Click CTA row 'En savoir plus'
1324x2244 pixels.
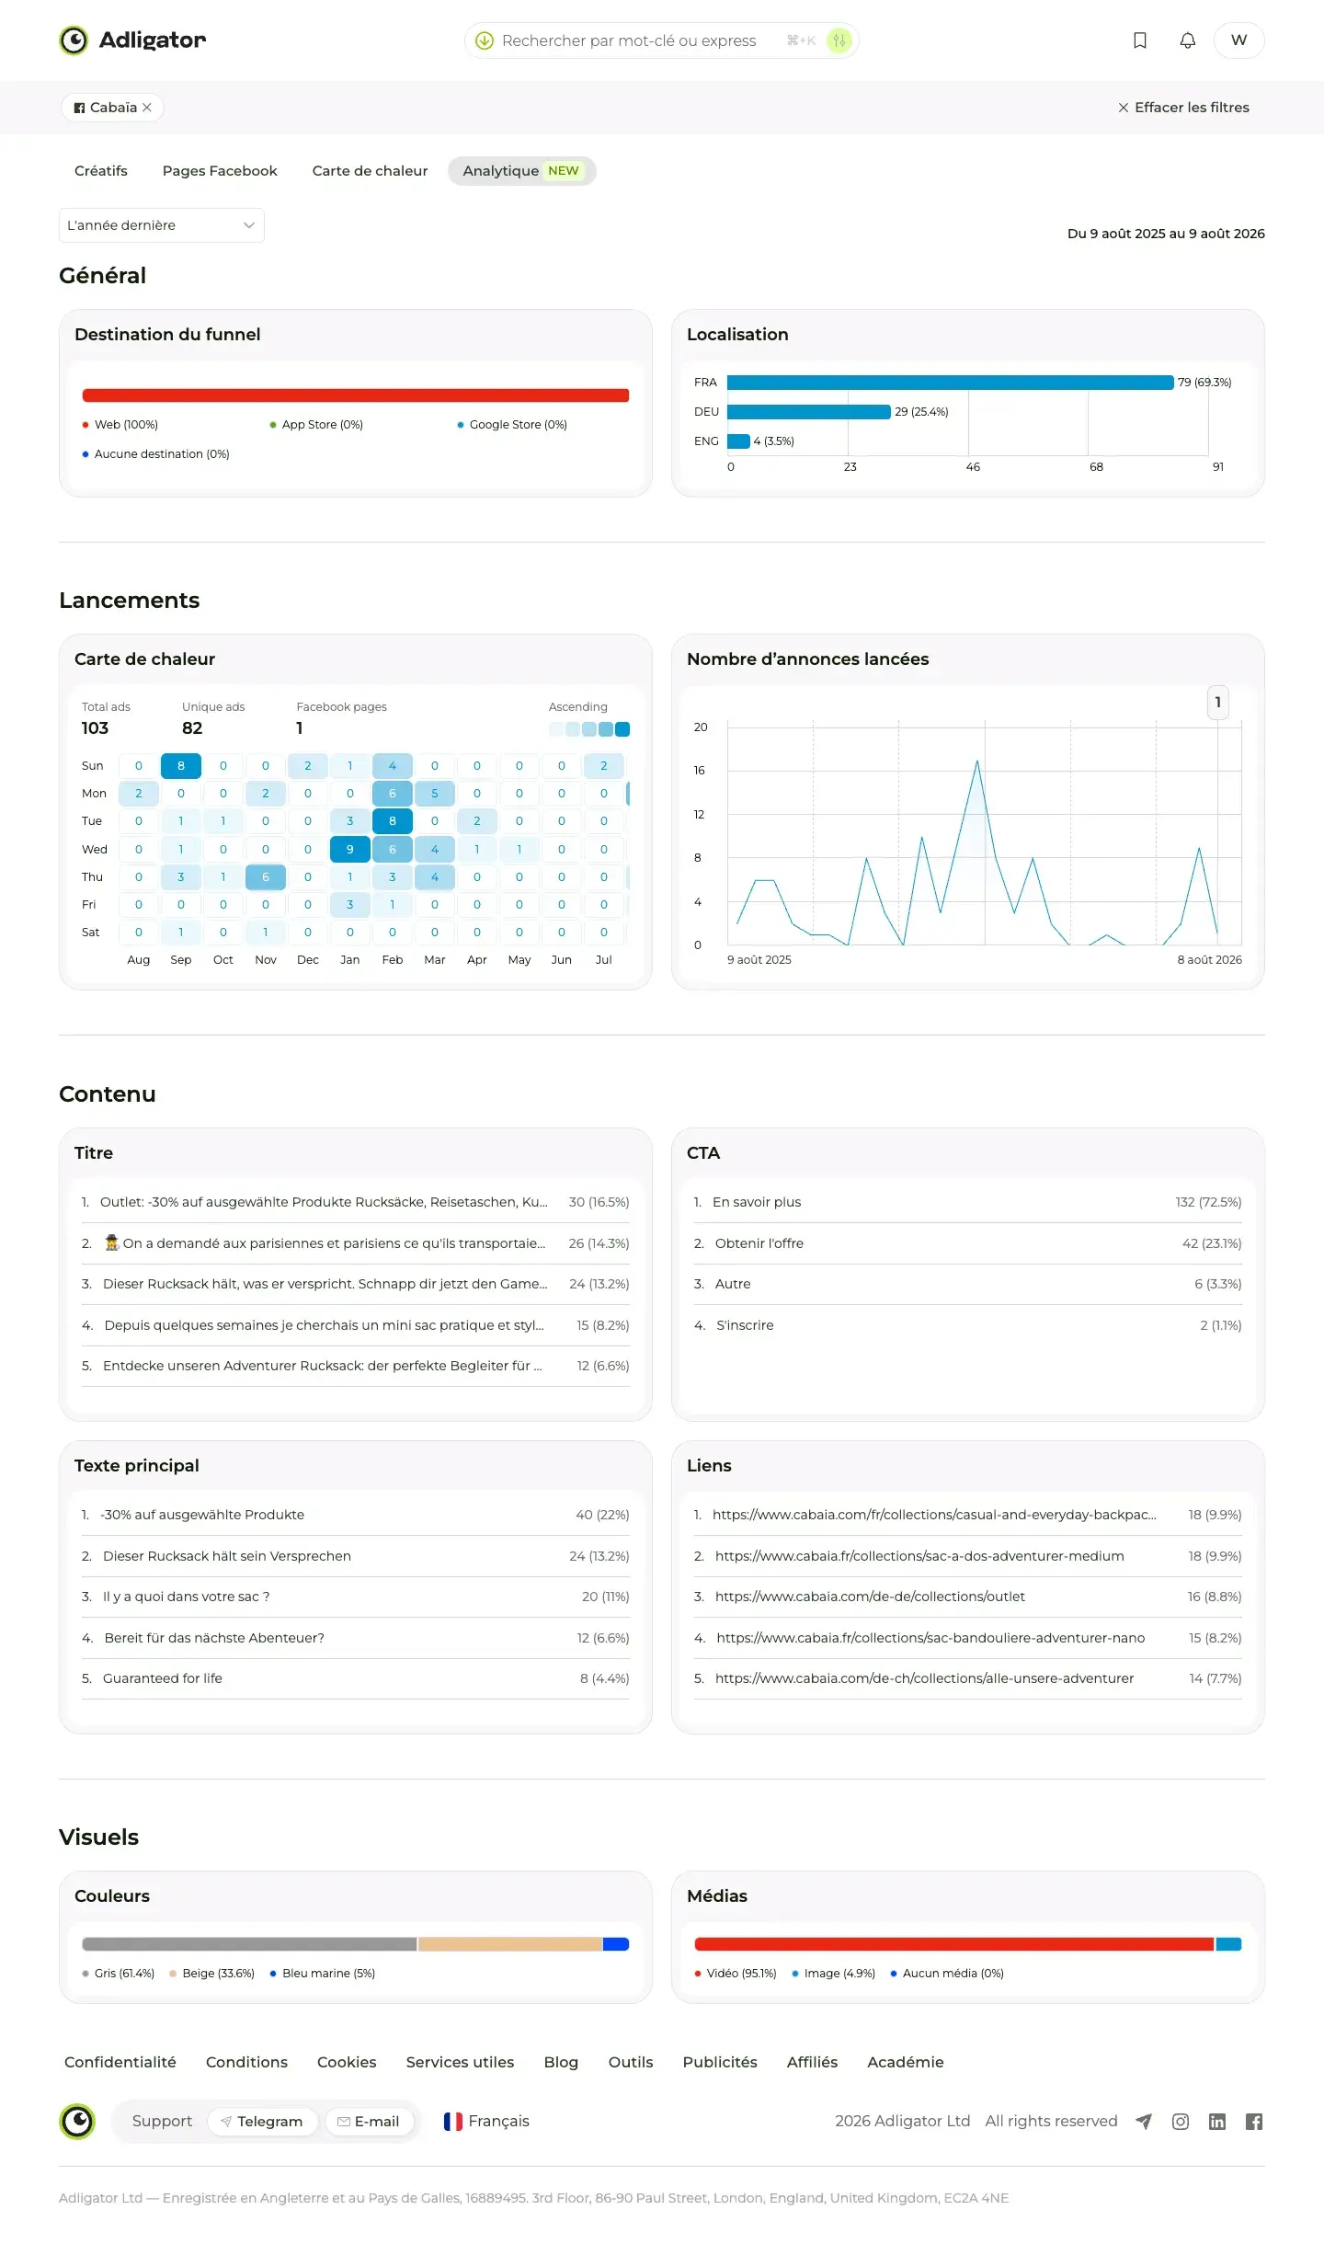pos(968,1202)
